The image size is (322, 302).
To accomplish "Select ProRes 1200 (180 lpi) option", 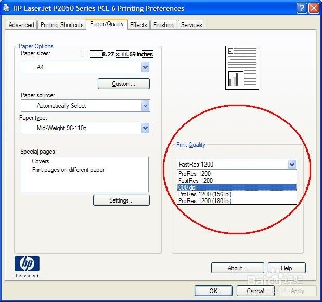I will (x=237, y=201).
